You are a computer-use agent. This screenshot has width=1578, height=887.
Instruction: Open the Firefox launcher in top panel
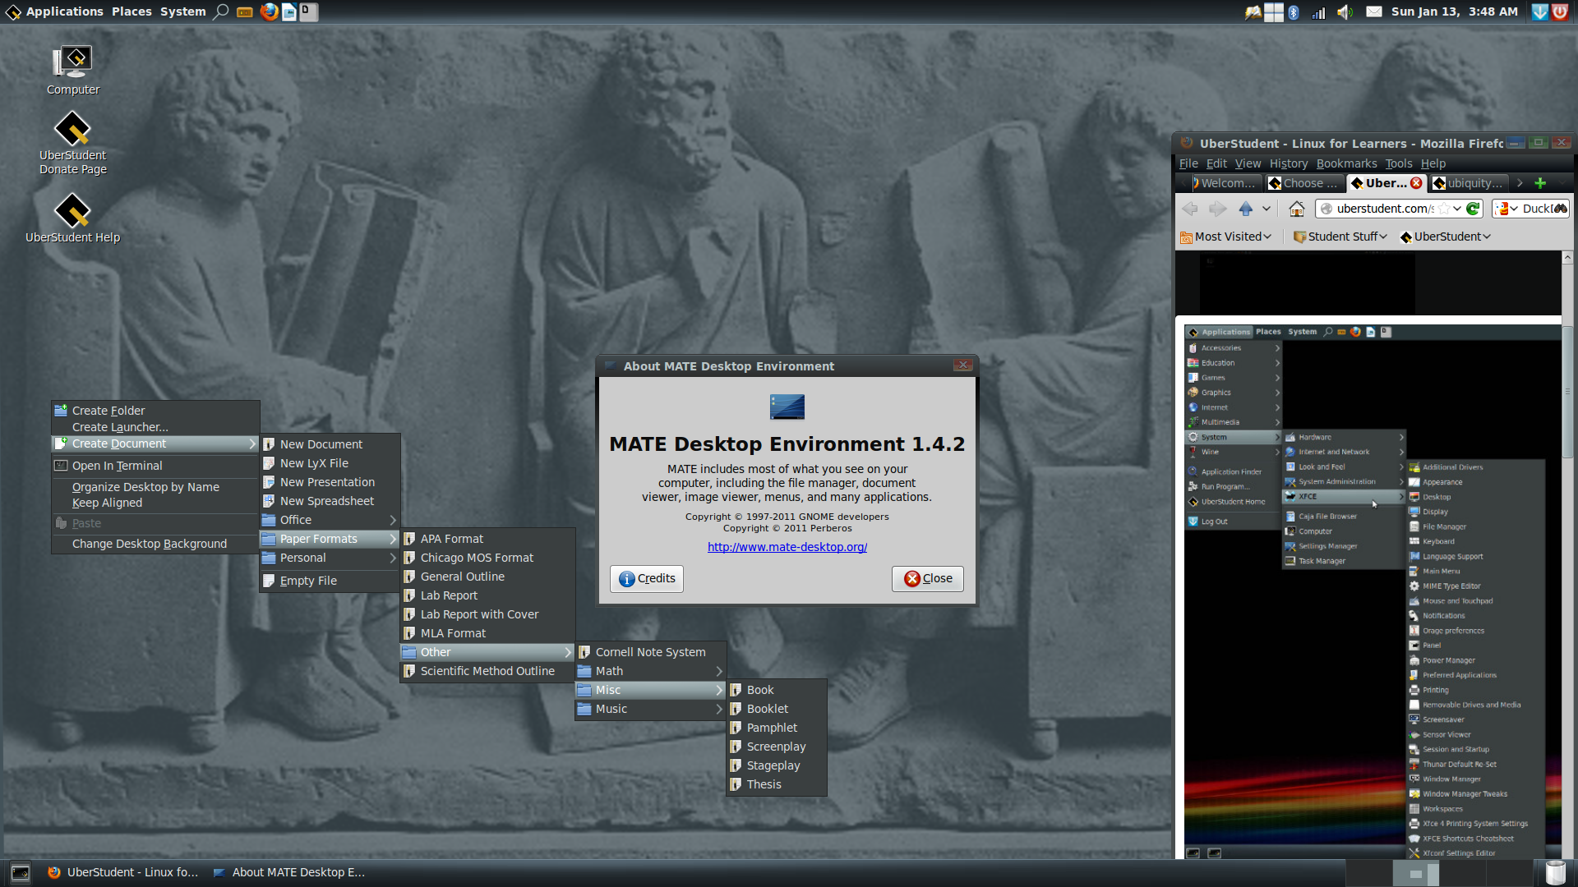(268, 11)
